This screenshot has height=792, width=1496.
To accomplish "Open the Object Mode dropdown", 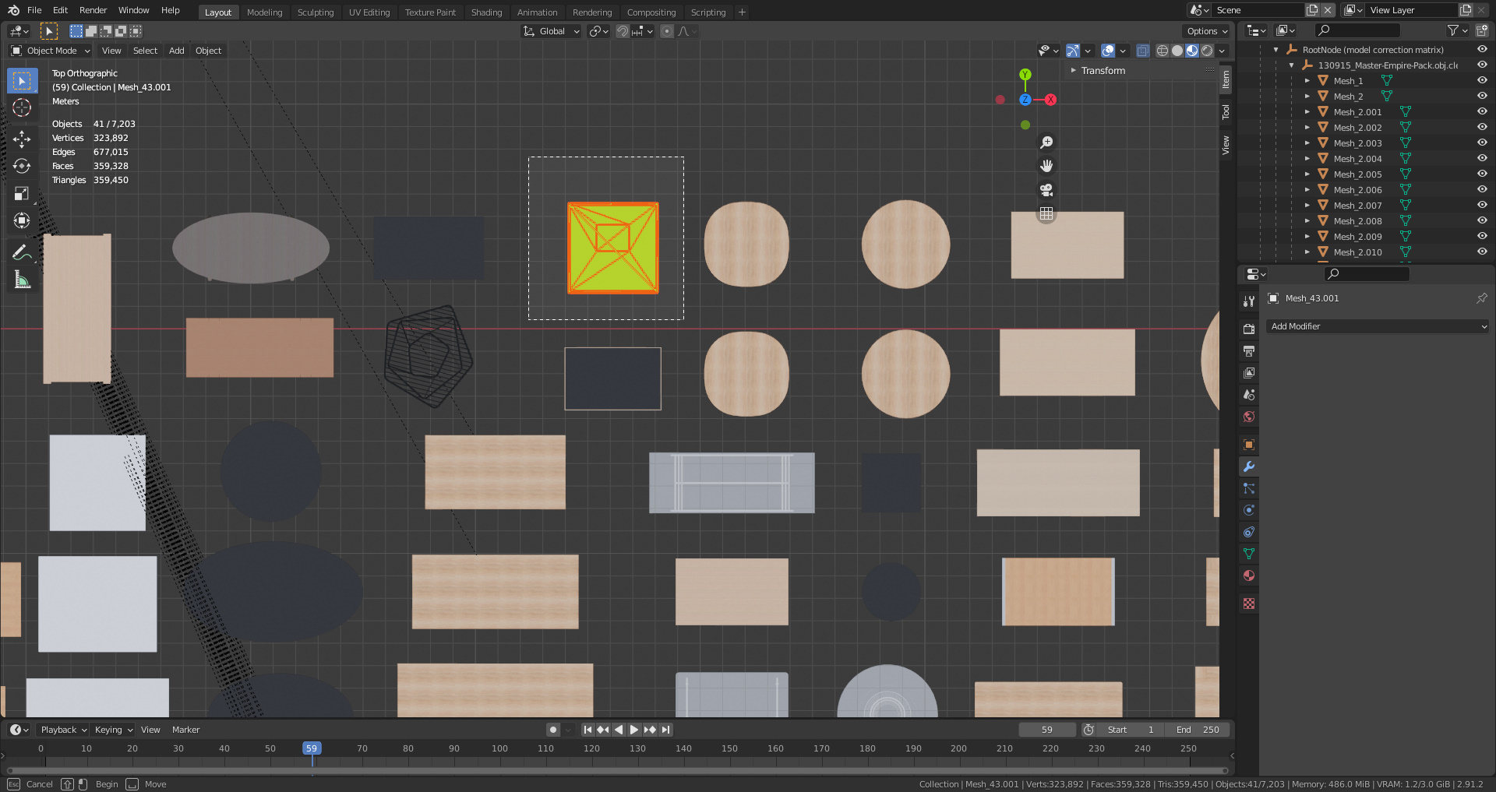I will pyautogui.click(x=51, y=51).
